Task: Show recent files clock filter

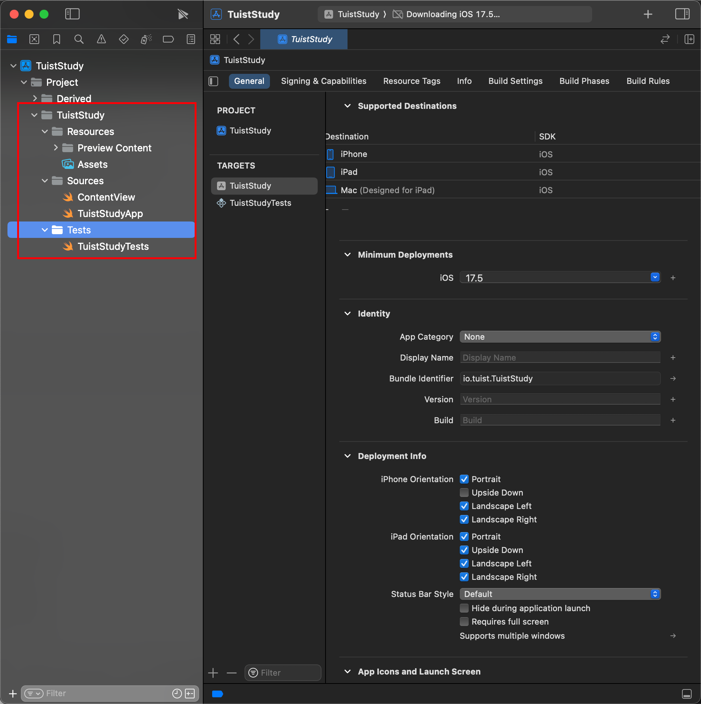Action: (x=177, y=694)
